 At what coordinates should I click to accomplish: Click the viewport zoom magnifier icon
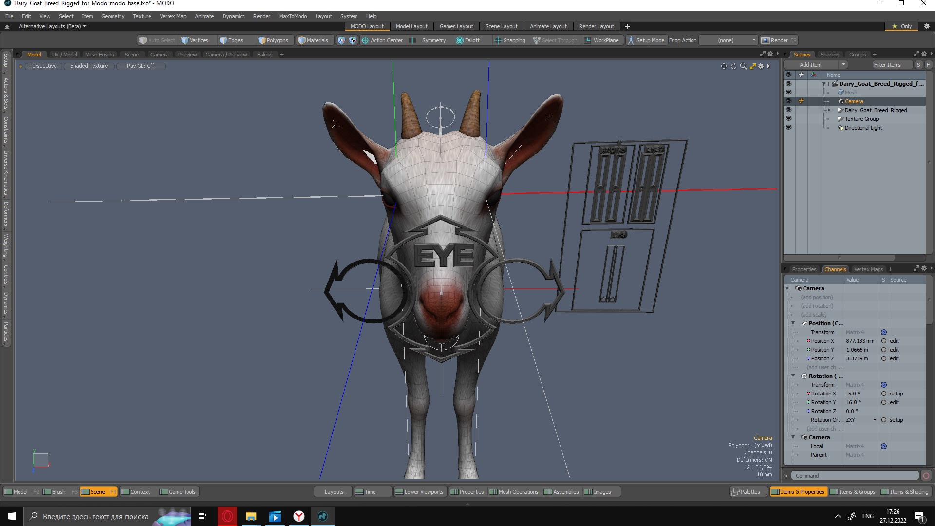[x=743, y=66]
